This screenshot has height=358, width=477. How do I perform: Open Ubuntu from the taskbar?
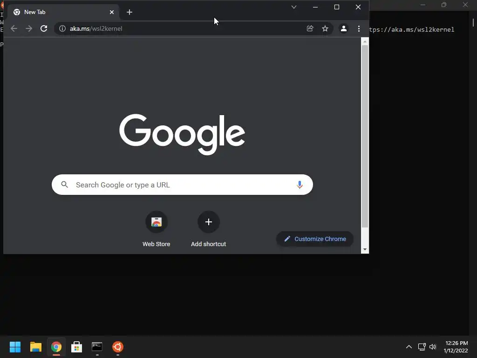click(118, 347)
